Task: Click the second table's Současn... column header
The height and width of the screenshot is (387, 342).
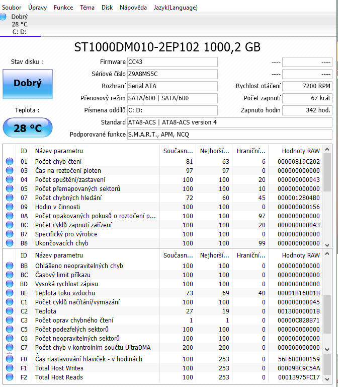Action: click(x=178, y=255)
